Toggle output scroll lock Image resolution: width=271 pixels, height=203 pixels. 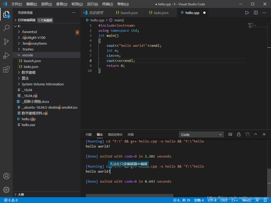coord(239,135)
